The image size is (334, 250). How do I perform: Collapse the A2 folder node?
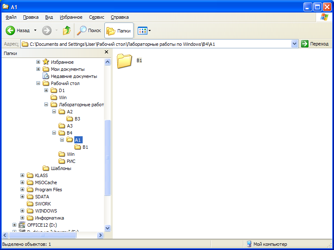click(54, 112)
